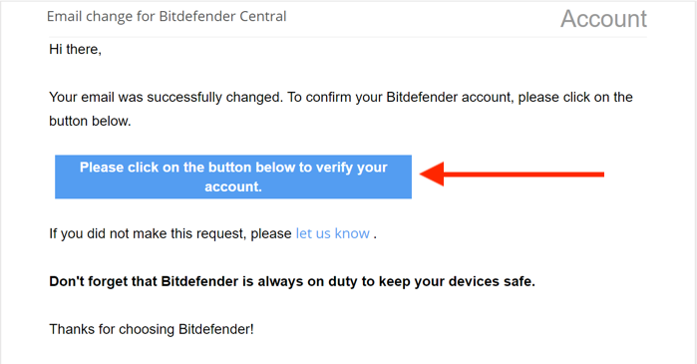697x364 pixels.
Task: Open the "let us know" link
Action: (x=332, y=233)
